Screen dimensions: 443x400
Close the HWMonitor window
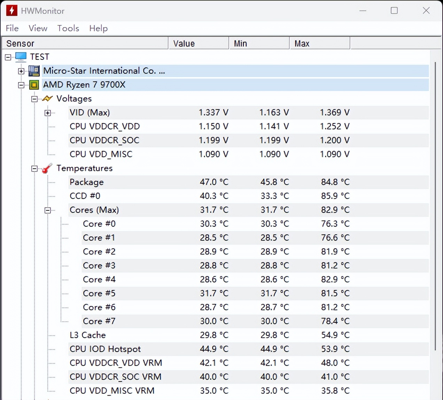(x=426, y=10)
